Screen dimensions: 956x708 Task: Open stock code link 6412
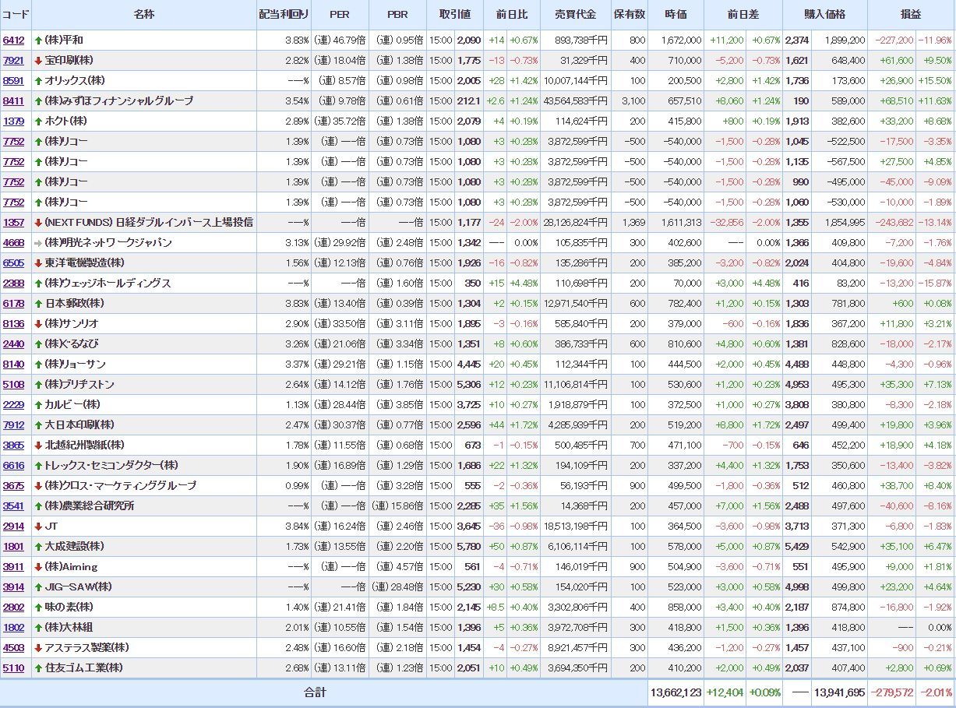pyautogui.click(x=13, y=41)
